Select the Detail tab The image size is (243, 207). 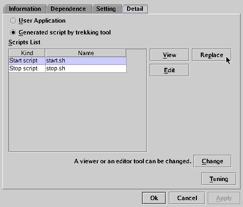click(135, 9)
